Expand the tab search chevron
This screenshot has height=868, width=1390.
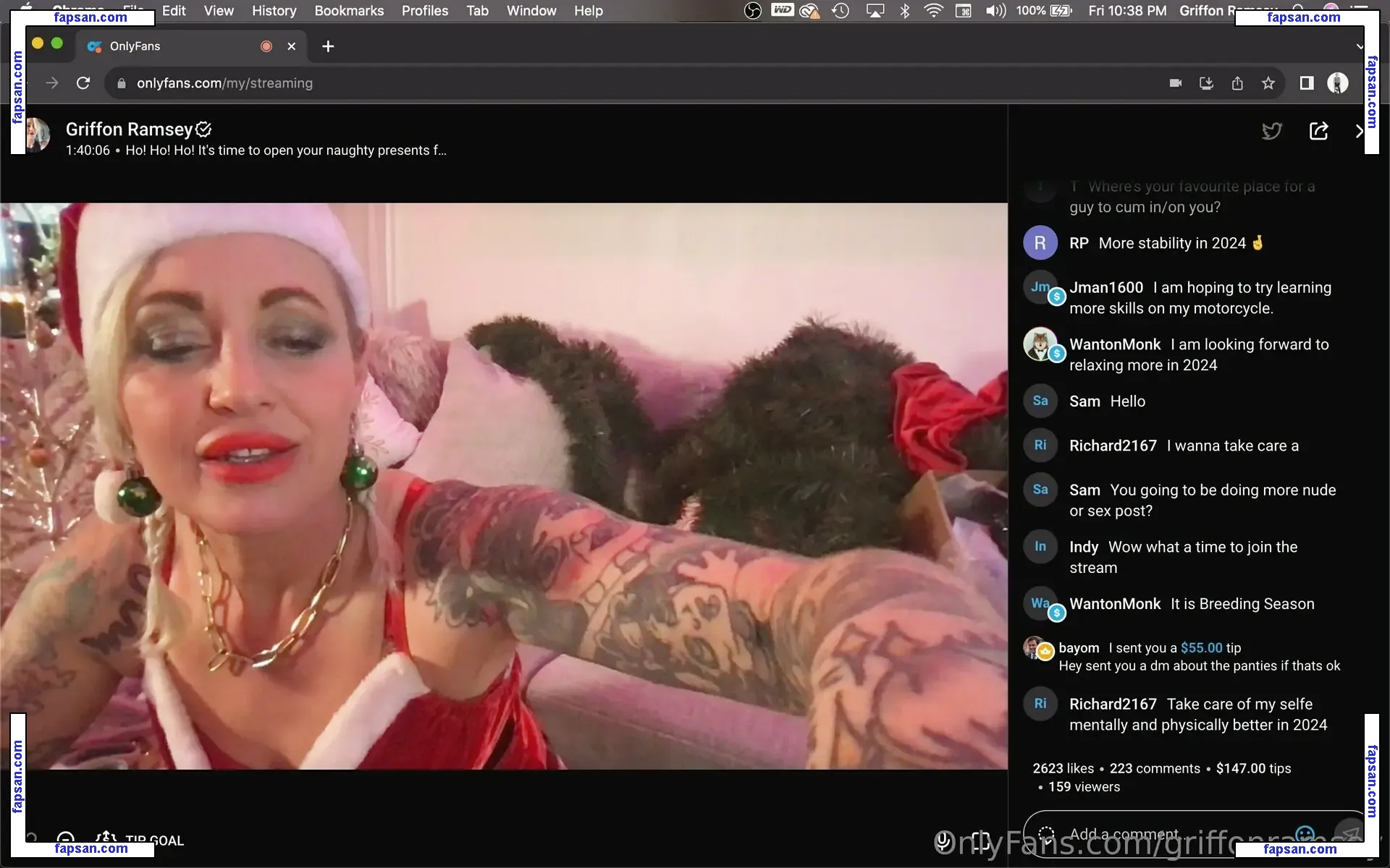pos(1360,46)
